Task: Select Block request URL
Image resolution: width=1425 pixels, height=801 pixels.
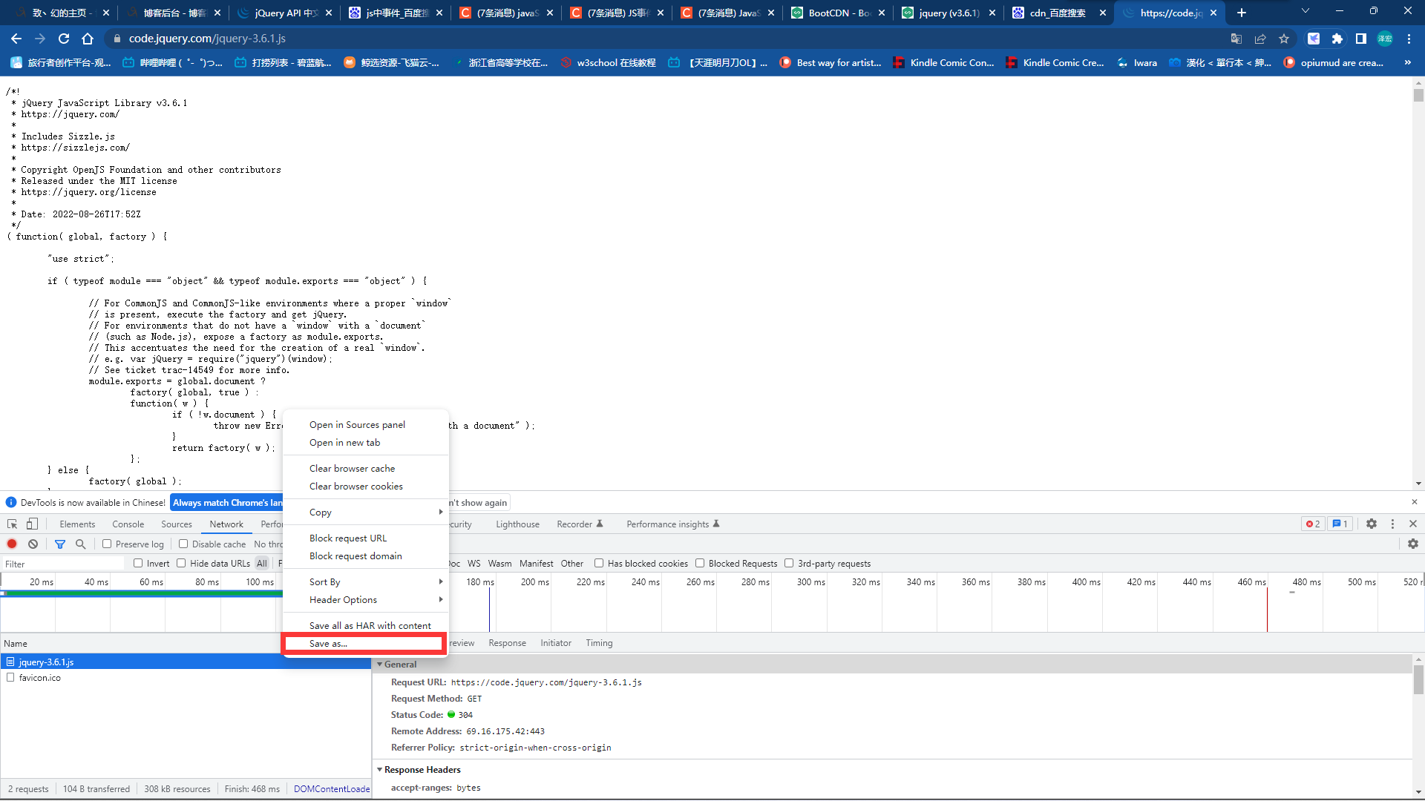Action: coord(366,538)
